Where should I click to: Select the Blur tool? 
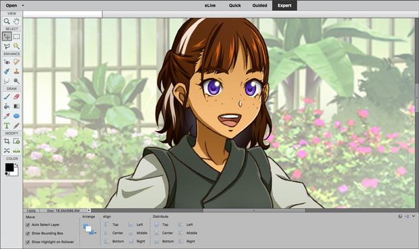(7, 81)
